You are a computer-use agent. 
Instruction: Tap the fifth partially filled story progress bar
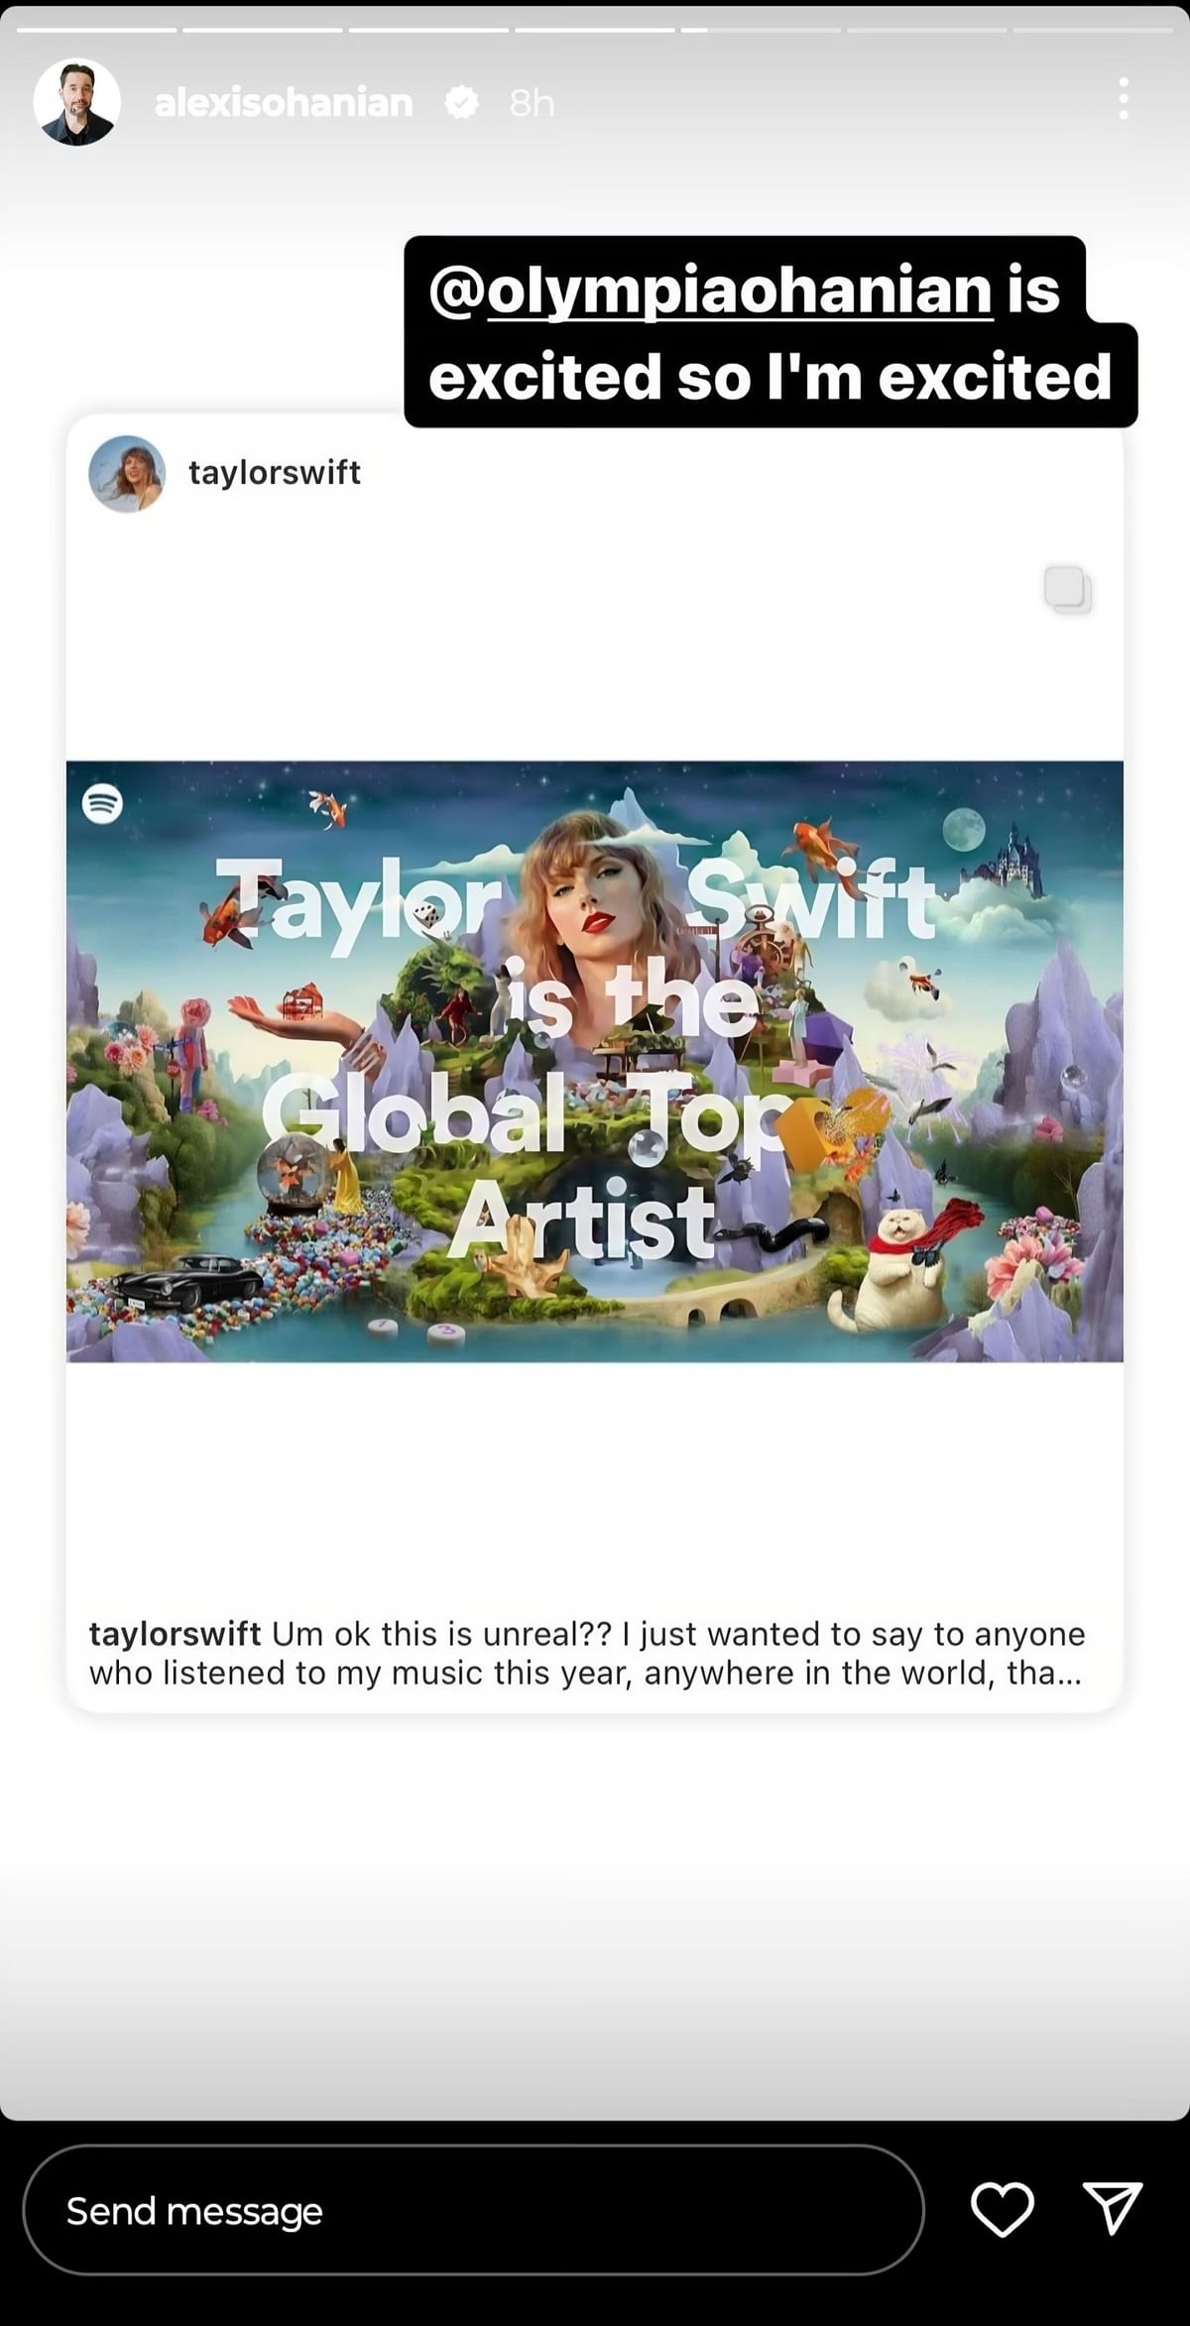[x=761, y=30]
